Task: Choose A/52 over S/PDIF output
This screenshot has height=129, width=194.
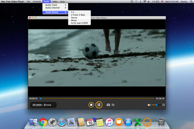Action: [80, 23]
